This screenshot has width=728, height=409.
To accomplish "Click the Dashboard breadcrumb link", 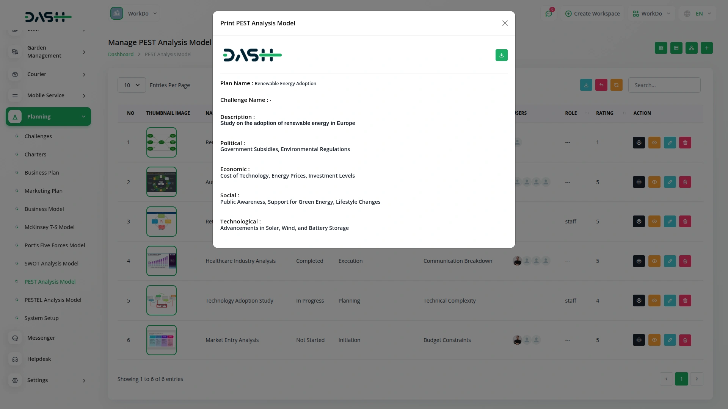I will point(121,55).
